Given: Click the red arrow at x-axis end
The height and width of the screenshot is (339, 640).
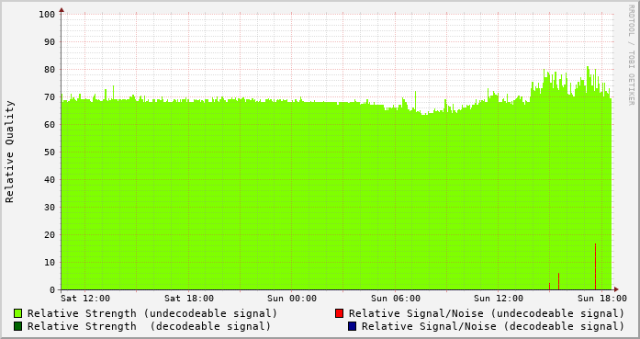Looking at the screenshot, I should (x=616, y=289).
